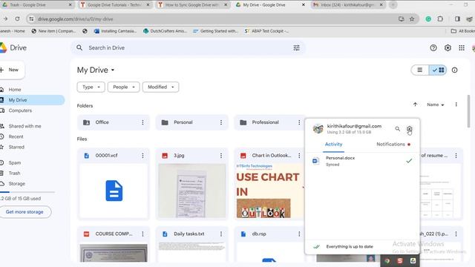Click Personal.docx synced entry
The width and height of the screenshot is (475, 267).
pos(363,161)
